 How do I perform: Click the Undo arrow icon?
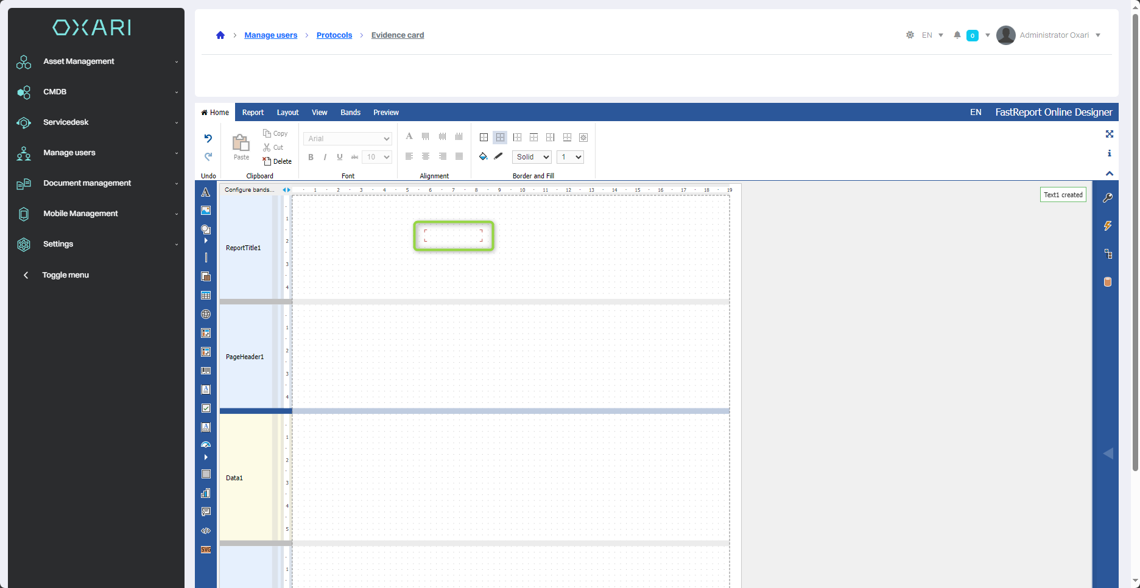(x=208, y=138)
